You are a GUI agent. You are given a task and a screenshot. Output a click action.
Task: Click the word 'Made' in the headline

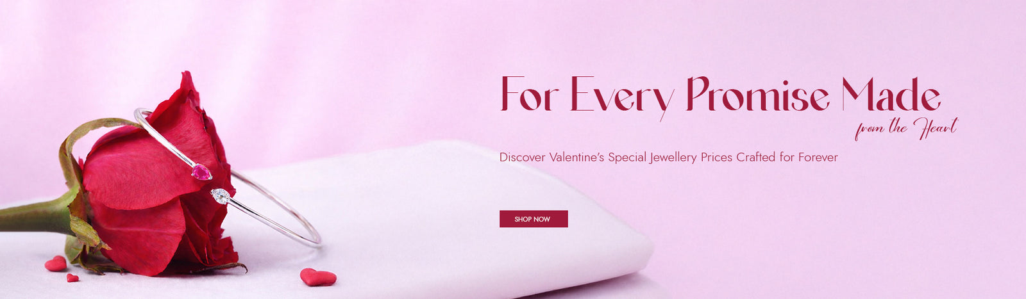(891, 95)
